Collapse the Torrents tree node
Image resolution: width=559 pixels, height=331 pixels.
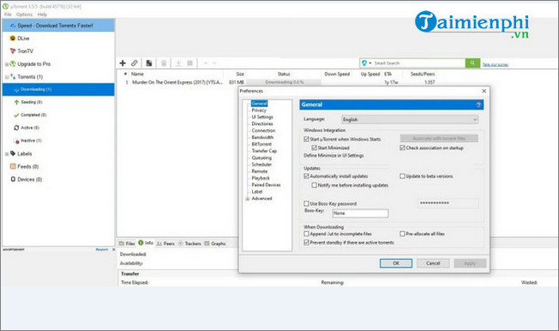[x=6, y=77]
